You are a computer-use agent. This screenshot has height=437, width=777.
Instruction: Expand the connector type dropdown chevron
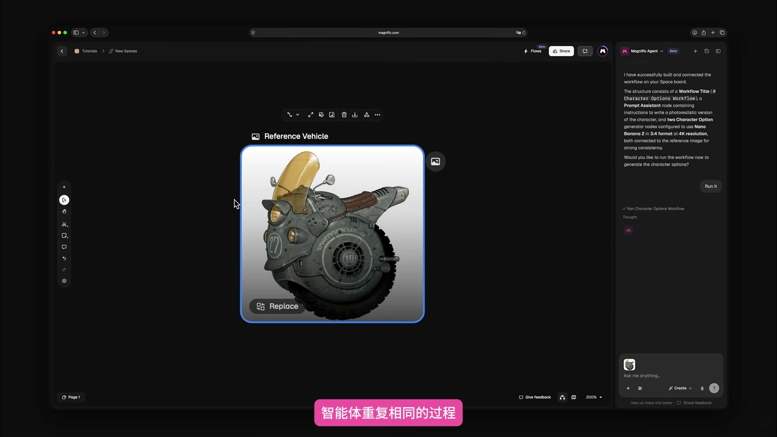[297, 115]
